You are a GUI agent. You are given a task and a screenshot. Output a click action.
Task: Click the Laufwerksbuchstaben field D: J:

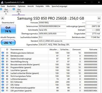coord(52,37)
